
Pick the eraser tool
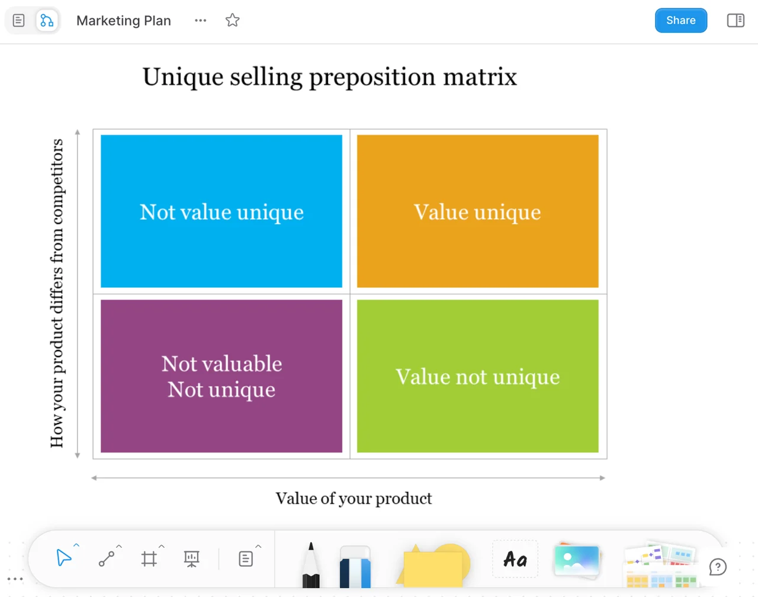pyautogui.click(x=355, y=567)
